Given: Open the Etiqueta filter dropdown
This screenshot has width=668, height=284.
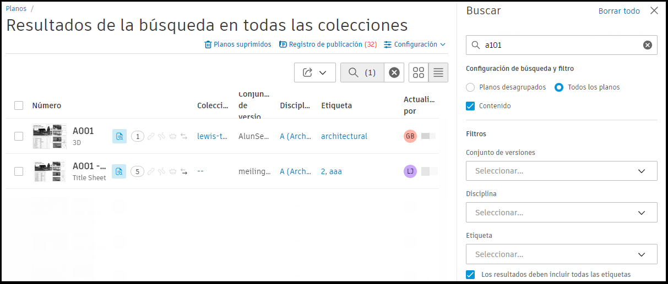Looking at the screenshot, I should pos(561,254).
